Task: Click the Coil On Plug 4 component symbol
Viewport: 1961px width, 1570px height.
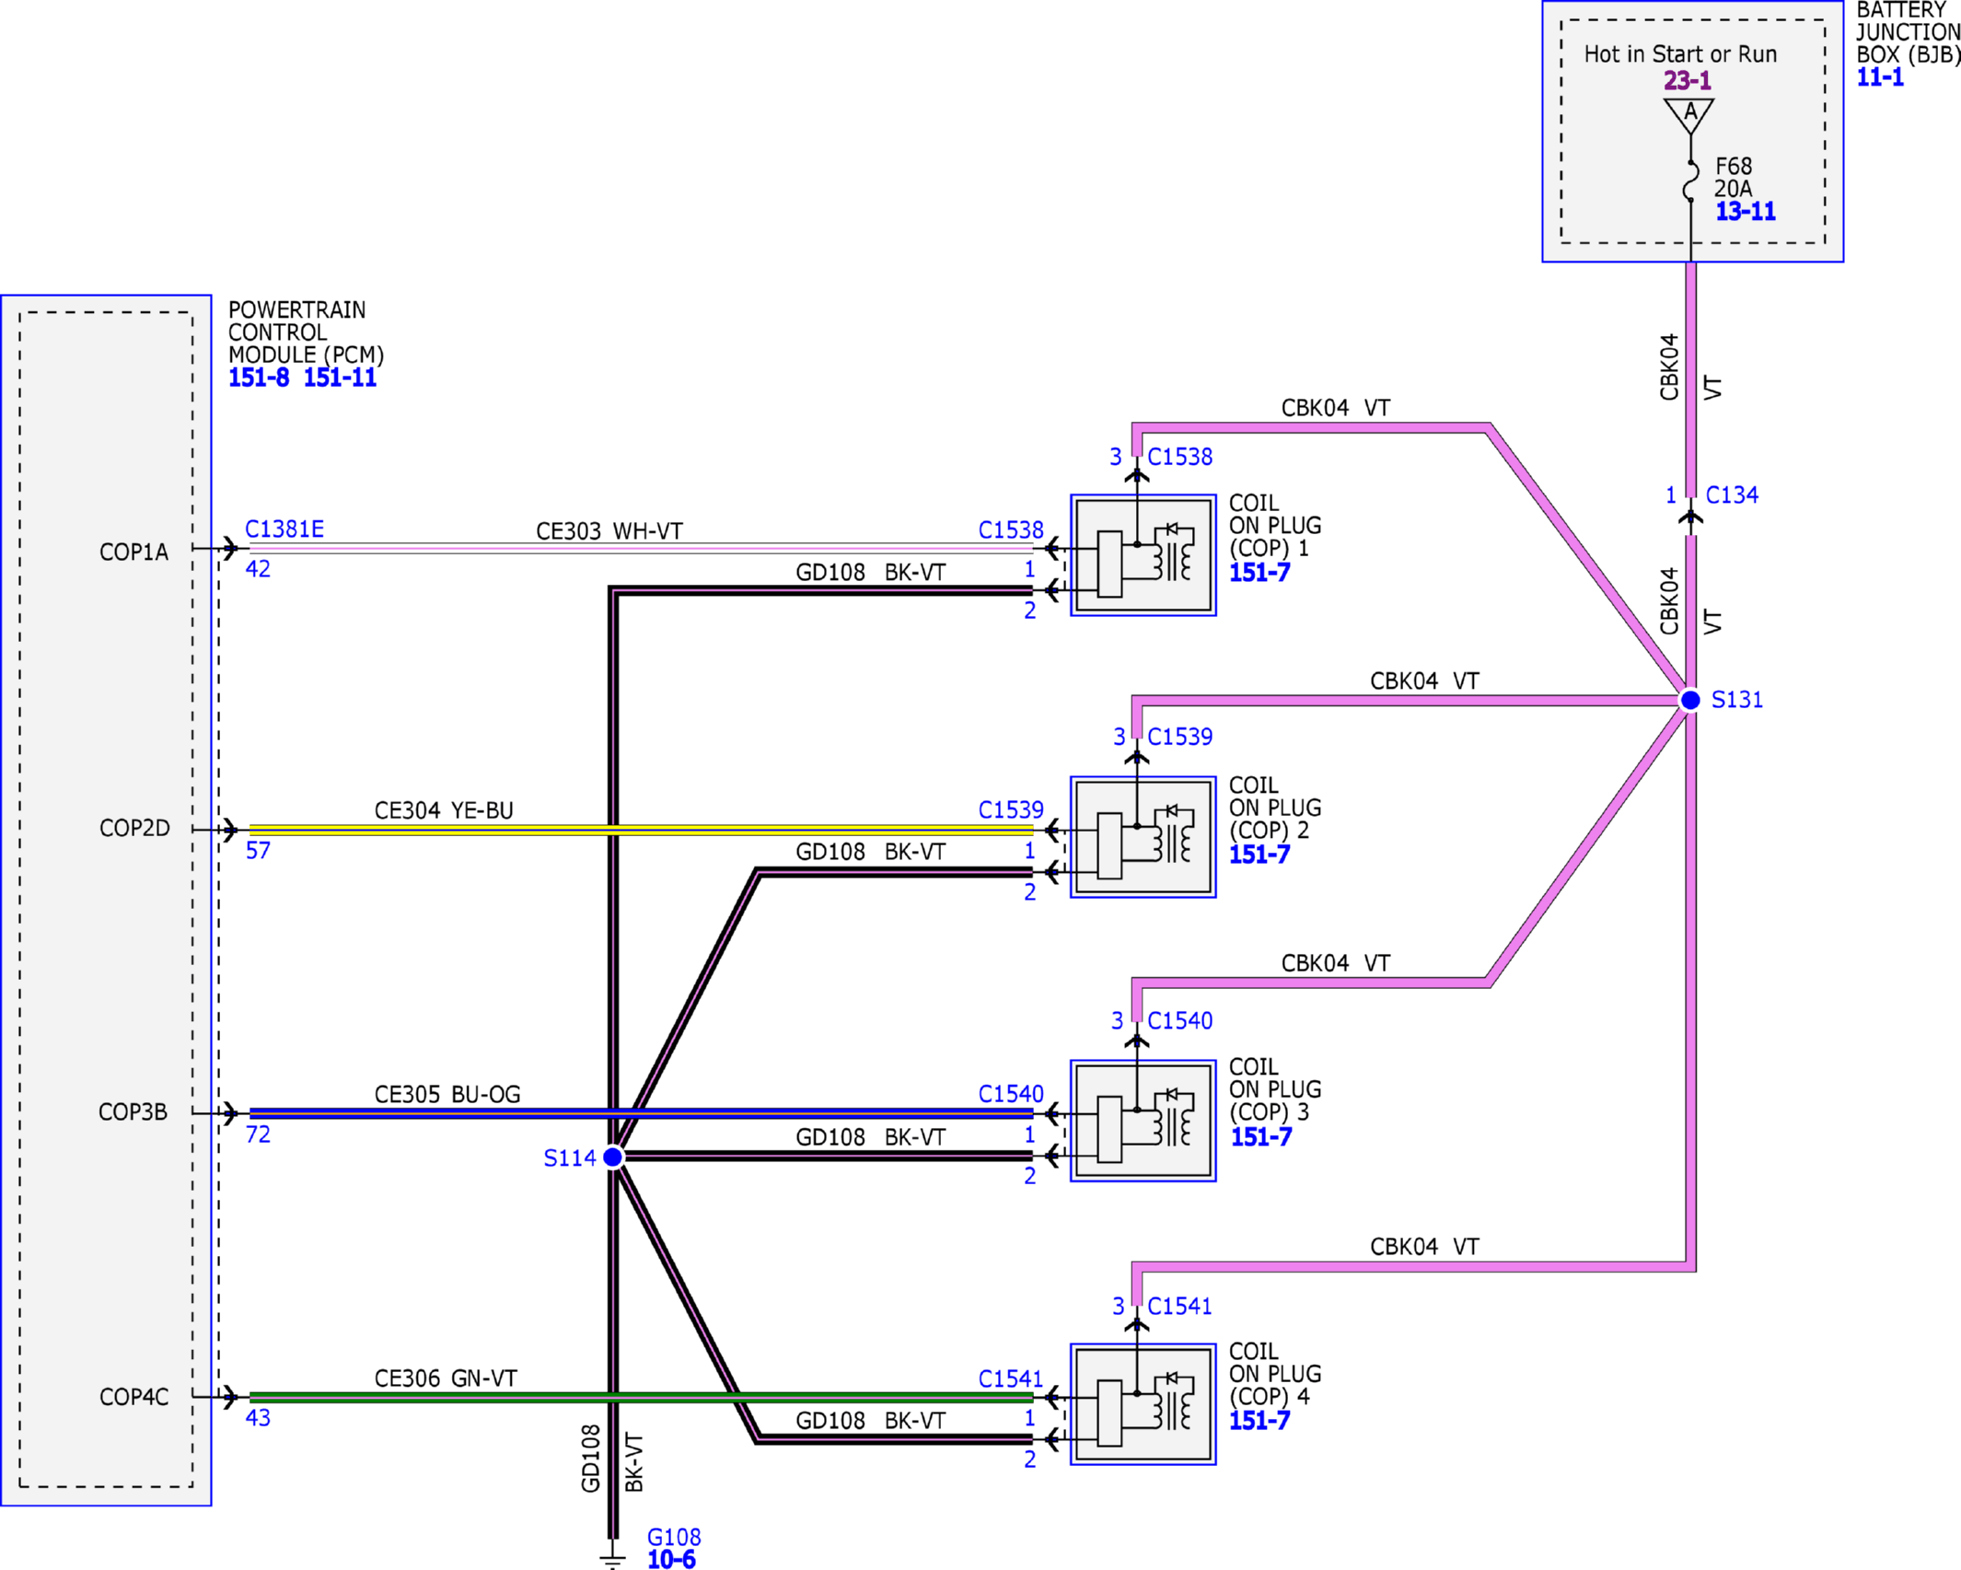Action: tap(1143, 1404)
